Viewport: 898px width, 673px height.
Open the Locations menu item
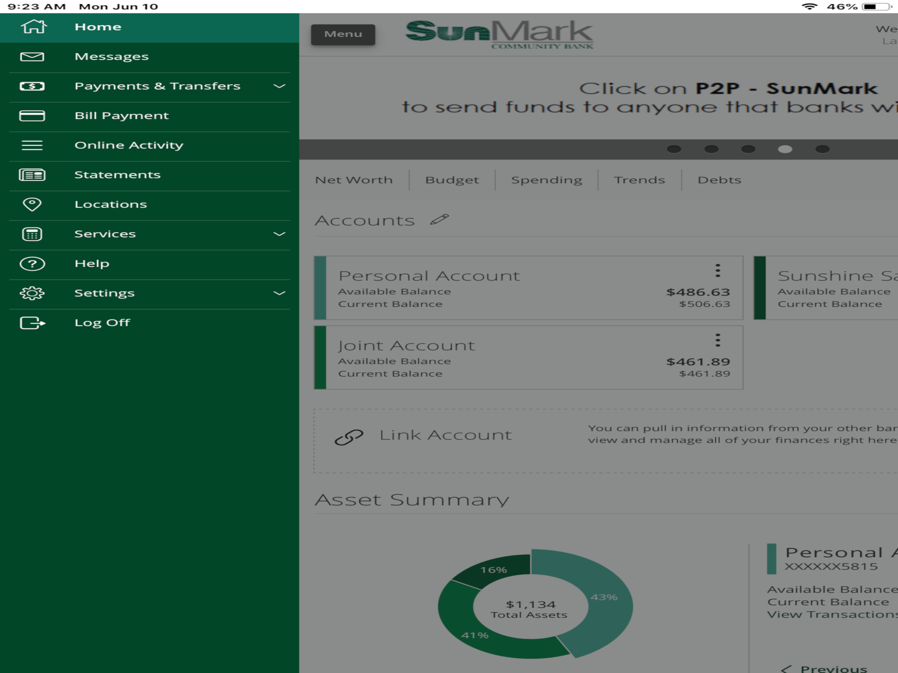150,205
